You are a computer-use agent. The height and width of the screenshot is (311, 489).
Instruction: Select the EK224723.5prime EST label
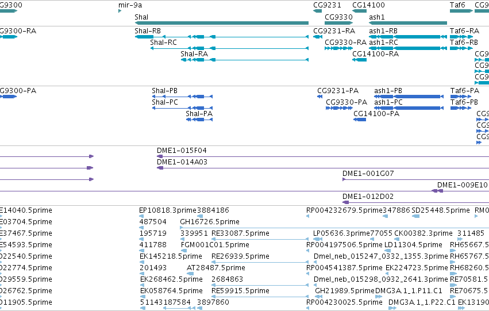click(x=417, y=268)
